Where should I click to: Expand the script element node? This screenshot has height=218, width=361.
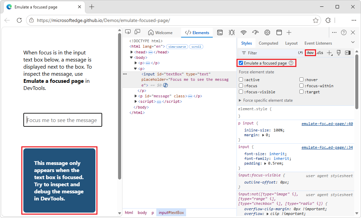tap(136, 101)
